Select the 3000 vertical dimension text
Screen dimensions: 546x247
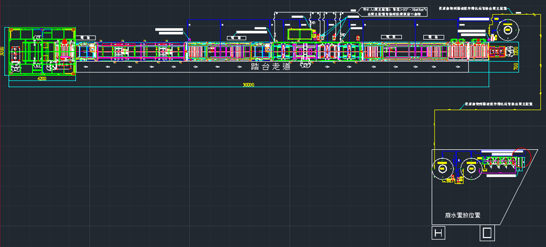2,51
